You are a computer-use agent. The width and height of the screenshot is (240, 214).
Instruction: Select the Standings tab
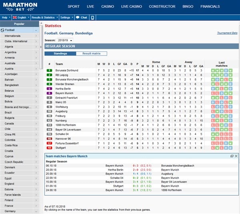60,53
